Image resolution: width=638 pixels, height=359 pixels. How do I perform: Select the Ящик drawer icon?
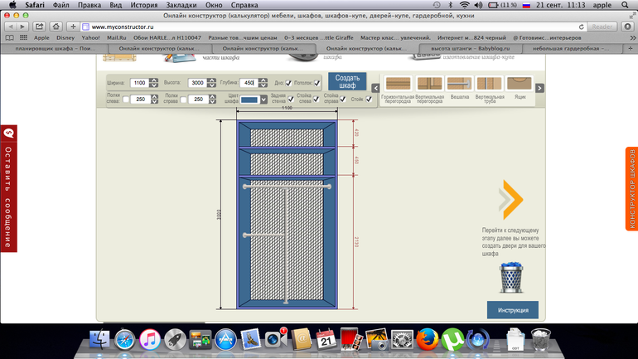(x=519, y=84)
